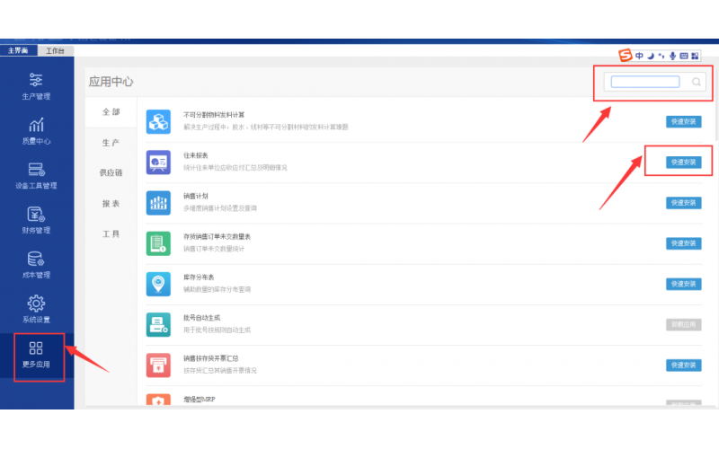
Task: Open 生产管理 in the left sidebar
Action: [37, 85]
